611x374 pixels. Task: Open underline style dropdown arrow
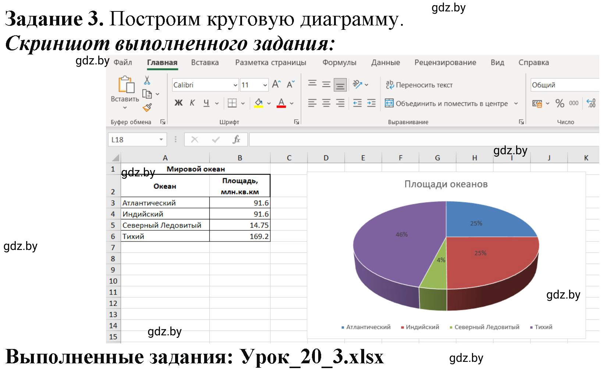217,103
